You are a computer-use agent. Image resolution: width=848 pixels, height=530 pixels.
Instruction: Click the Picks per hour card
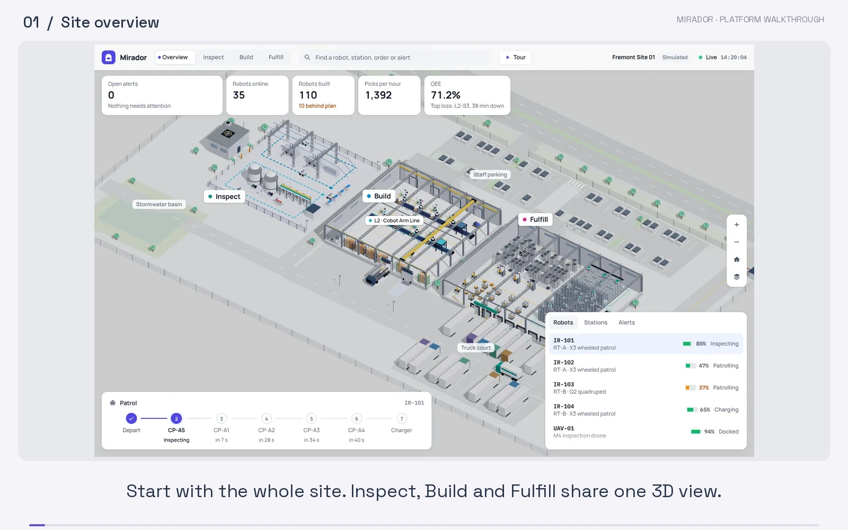coord(390,95)
